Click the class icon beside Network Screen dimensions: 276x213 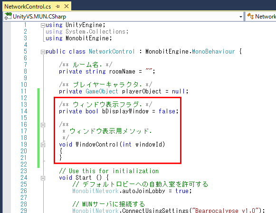(250, 16)
